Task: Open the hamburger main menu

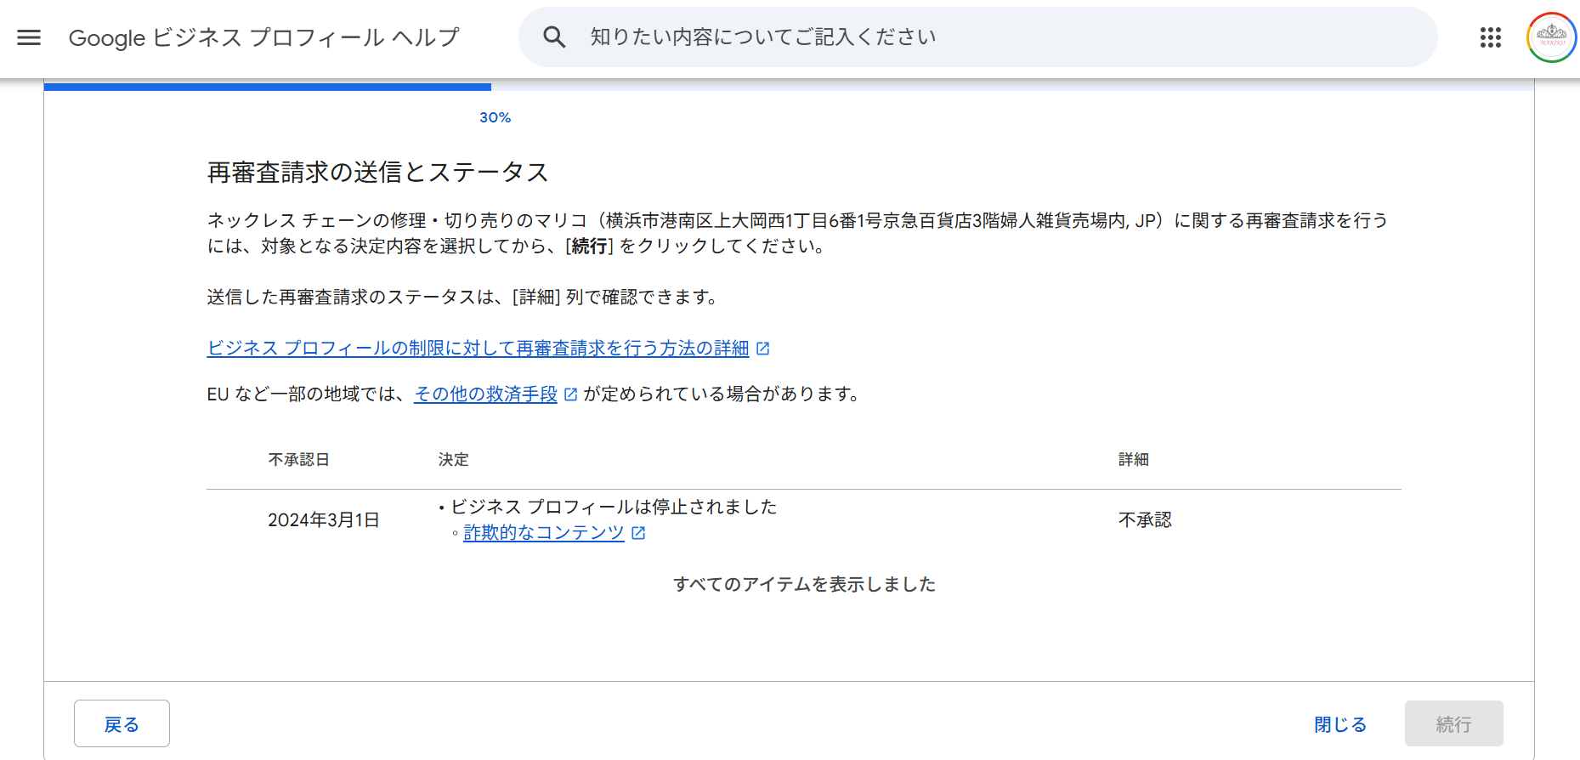Action: coord(29,37)
